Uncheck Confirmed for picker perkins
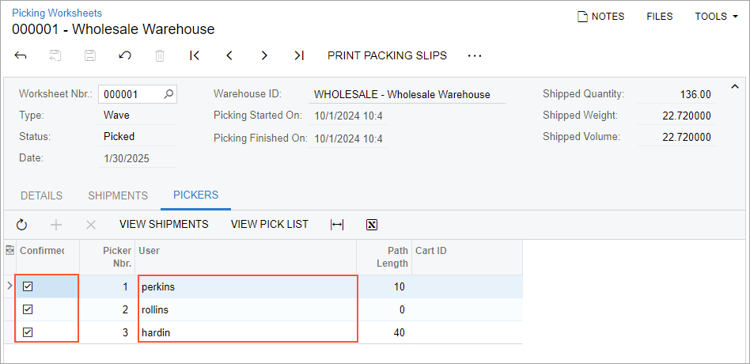 pyautogui.click(x=28, y=286)
